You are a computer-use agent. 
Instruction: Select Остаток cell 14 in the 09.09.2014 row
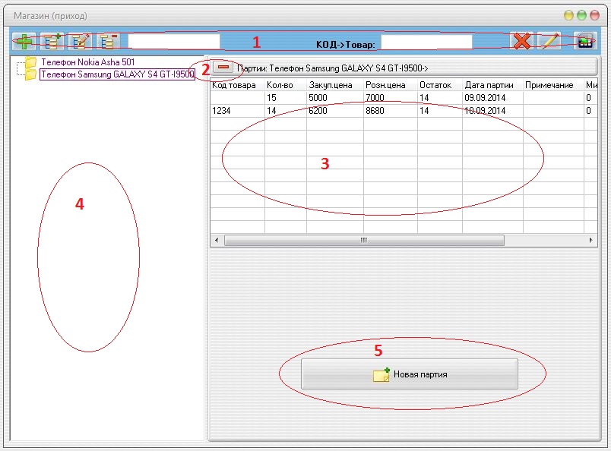click(440, 98)
